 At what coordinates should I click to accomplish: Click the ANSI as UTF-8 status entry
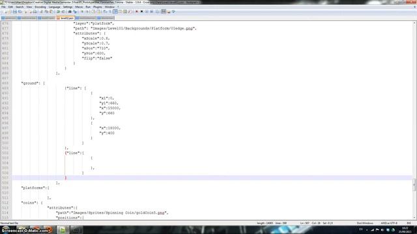point(389,223)
